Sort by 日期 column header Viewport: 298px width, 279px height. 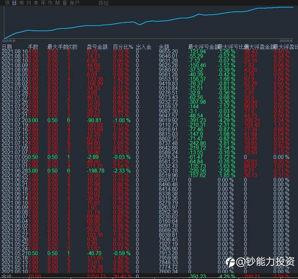7,47
